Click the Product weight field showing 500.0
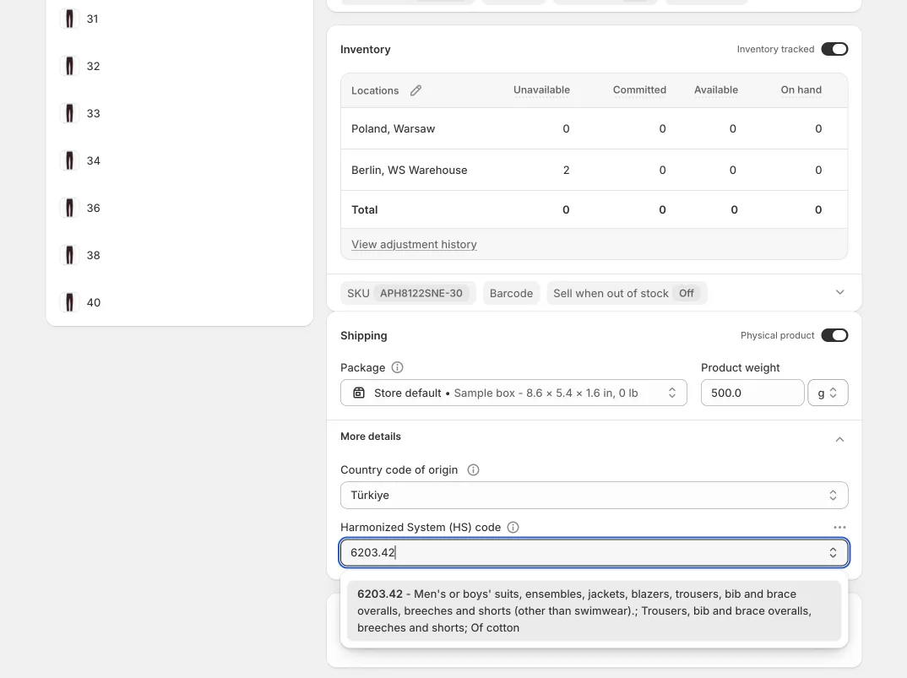 [752, 393]
